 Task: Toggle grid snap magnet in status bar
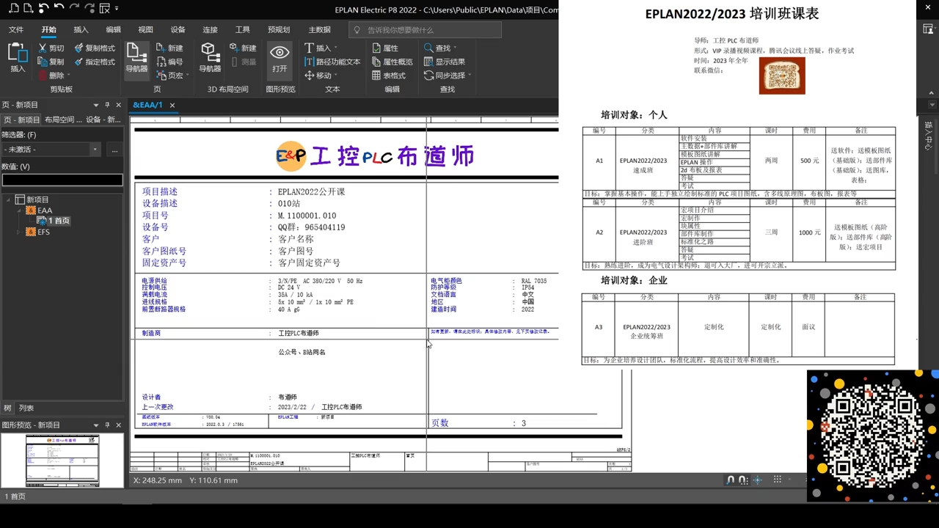coord(743,480)
